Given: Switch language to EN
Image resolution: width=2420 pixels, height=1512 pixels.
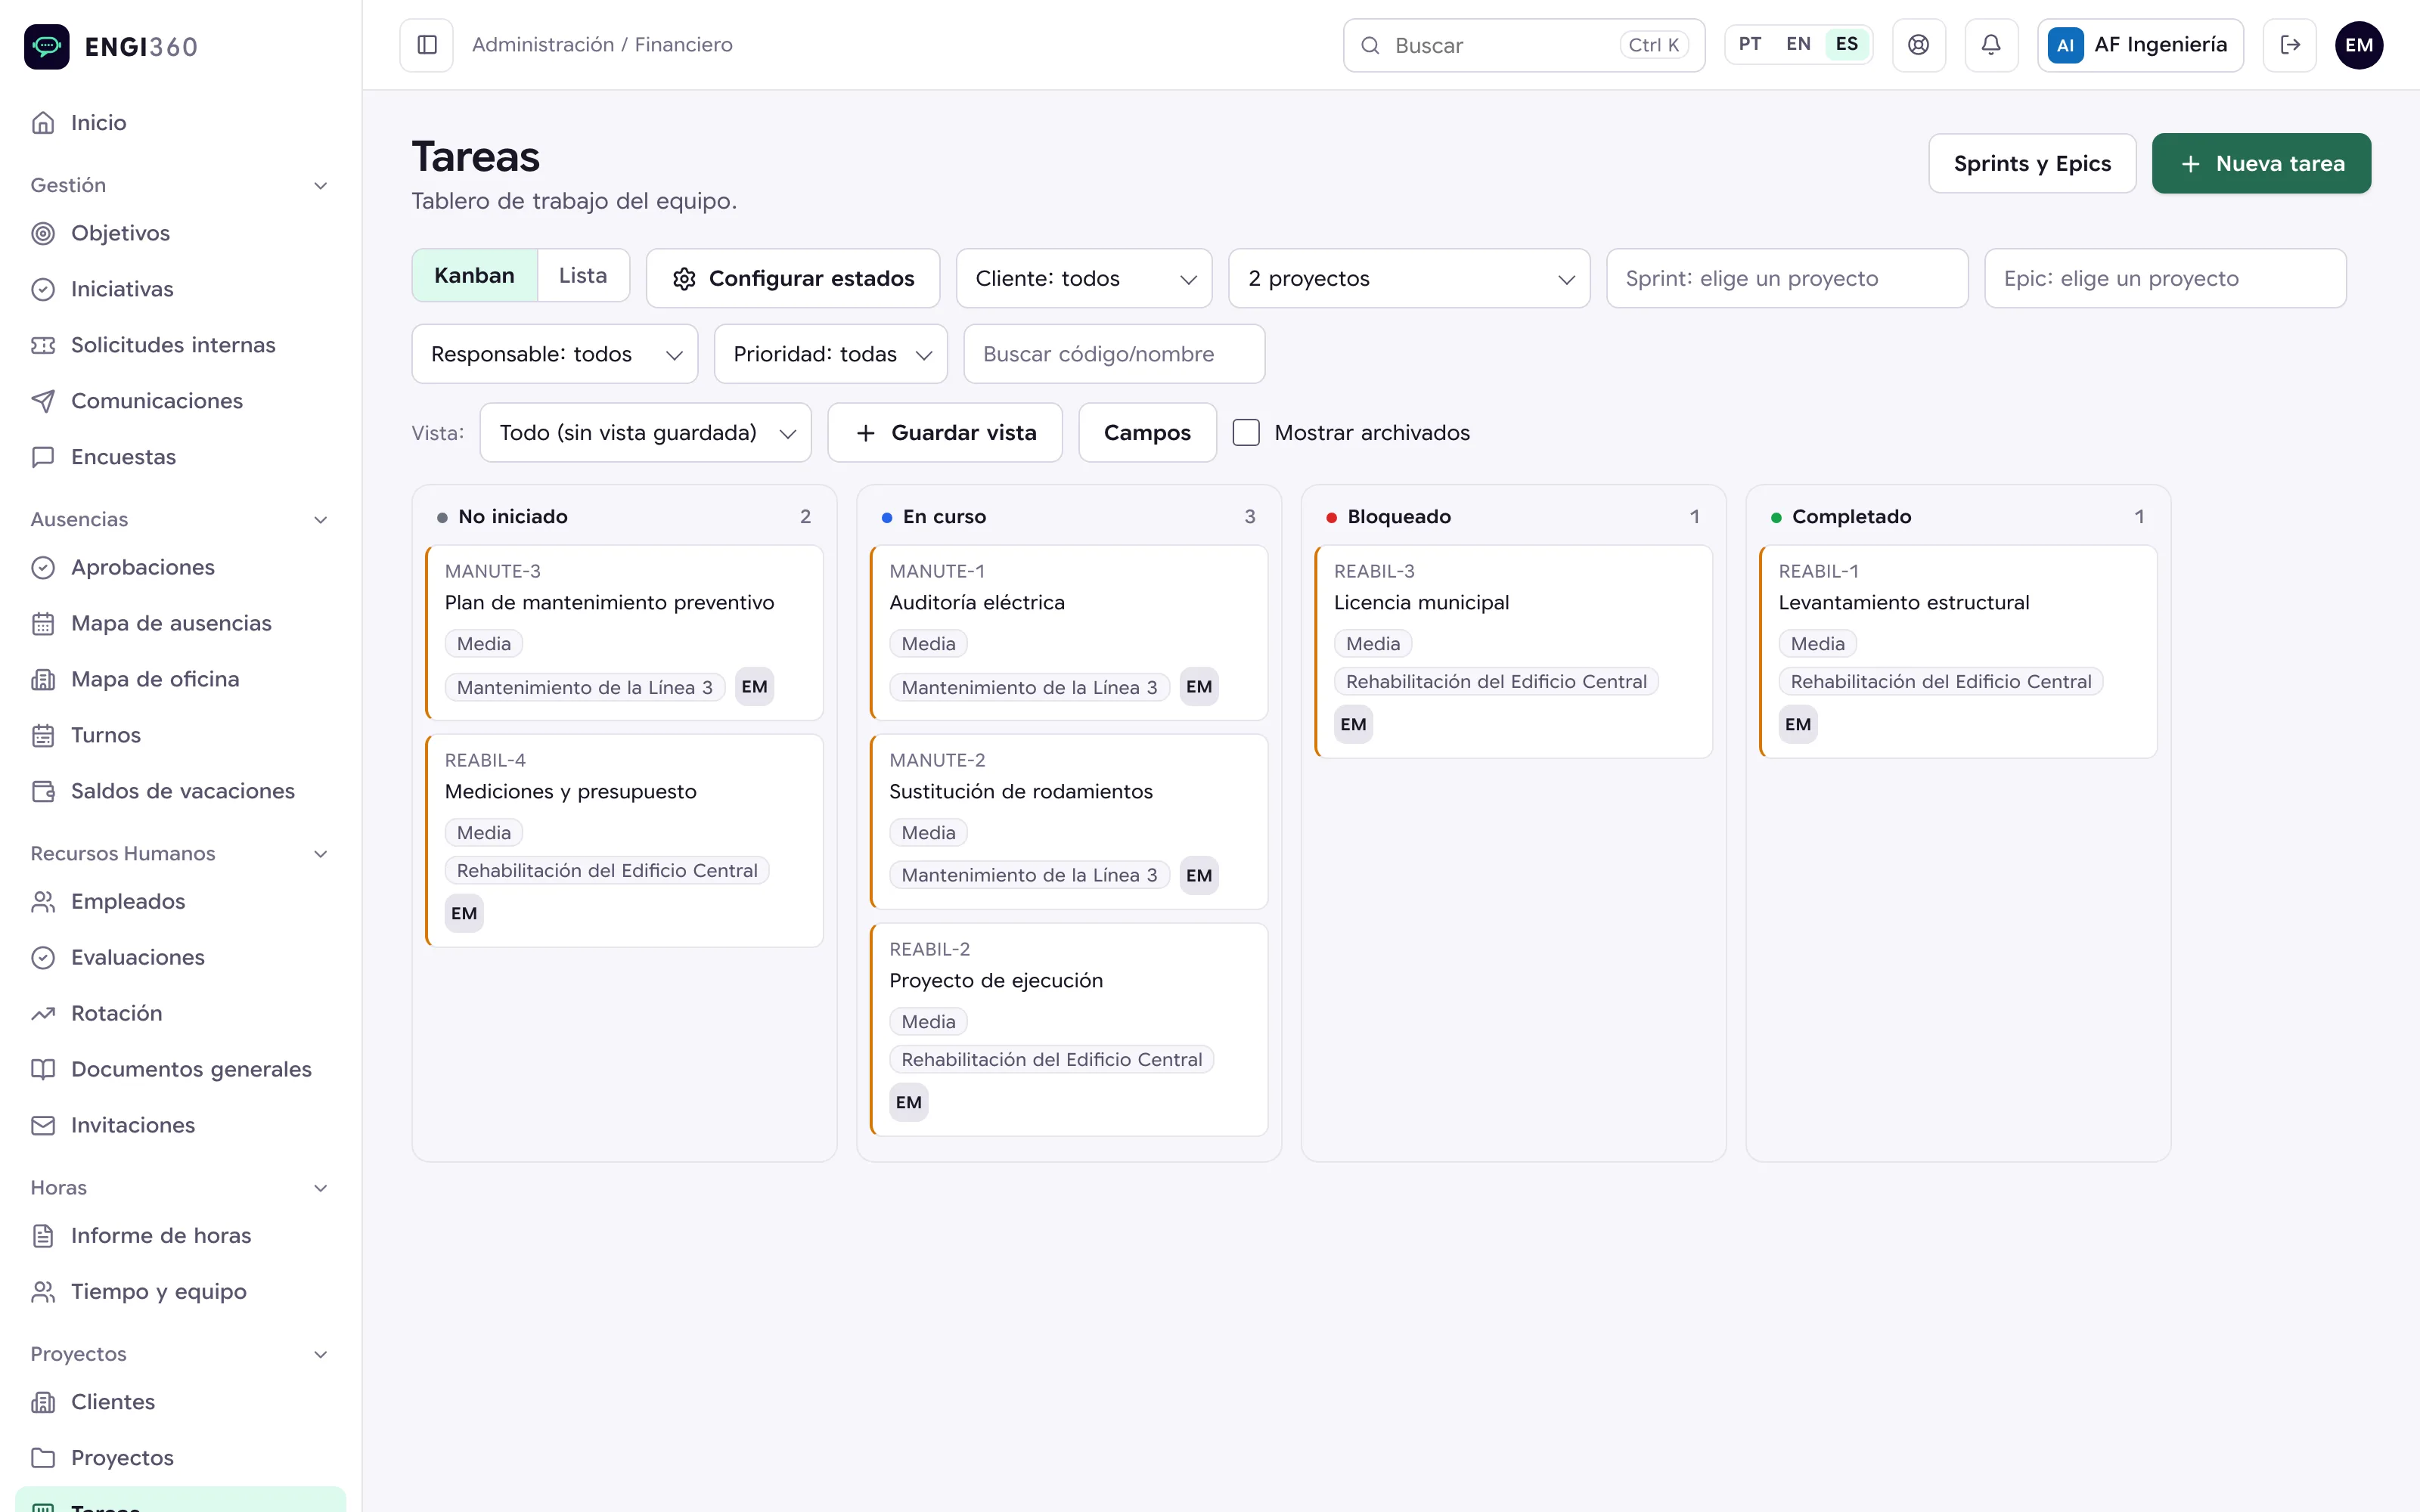Looking at the screenshot, I should [1798, 44].
